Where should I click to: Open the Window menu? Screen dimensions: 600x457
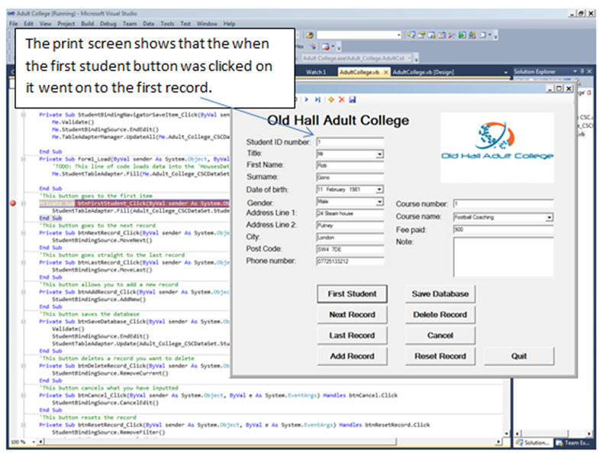(207, 24)
